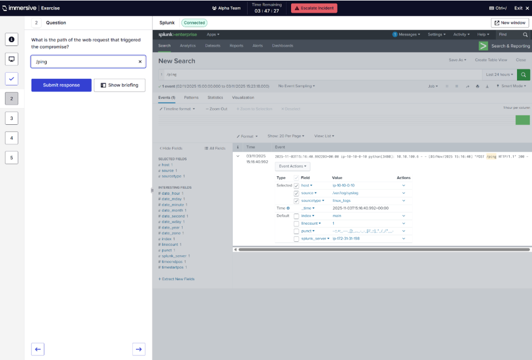Clear the /ping answer with X icon

coord(140,62)
